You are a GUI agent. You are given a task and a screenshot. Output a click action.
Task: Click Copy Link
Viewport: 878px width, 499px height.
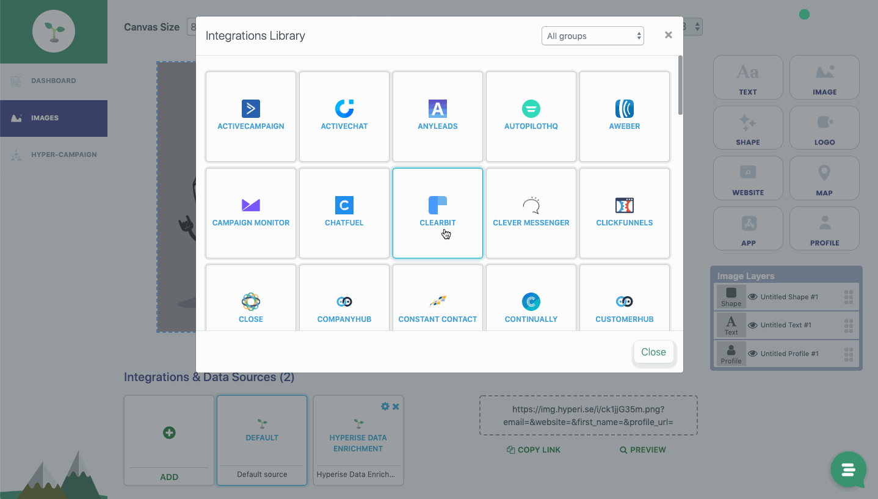pos(534,450)
